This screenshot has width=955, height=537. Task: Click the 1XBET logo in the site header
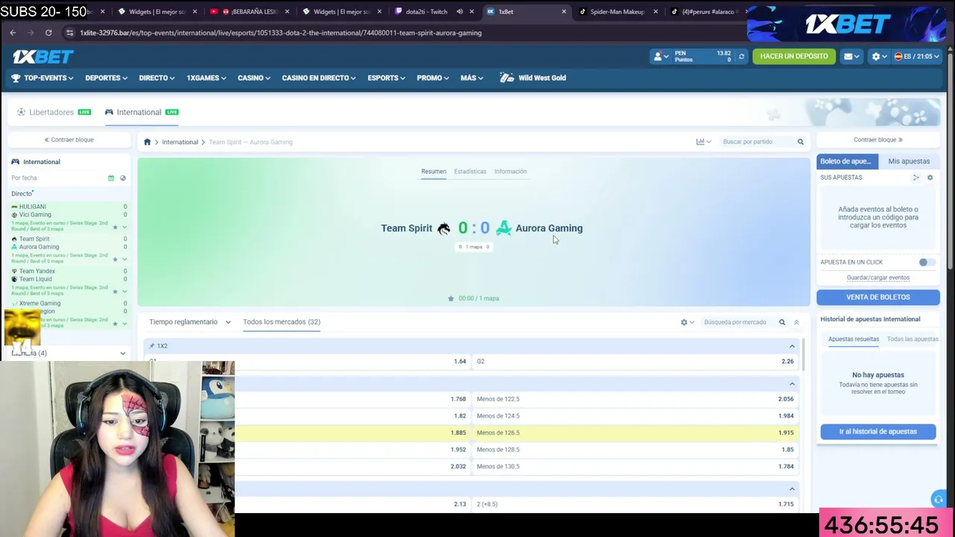43,57
